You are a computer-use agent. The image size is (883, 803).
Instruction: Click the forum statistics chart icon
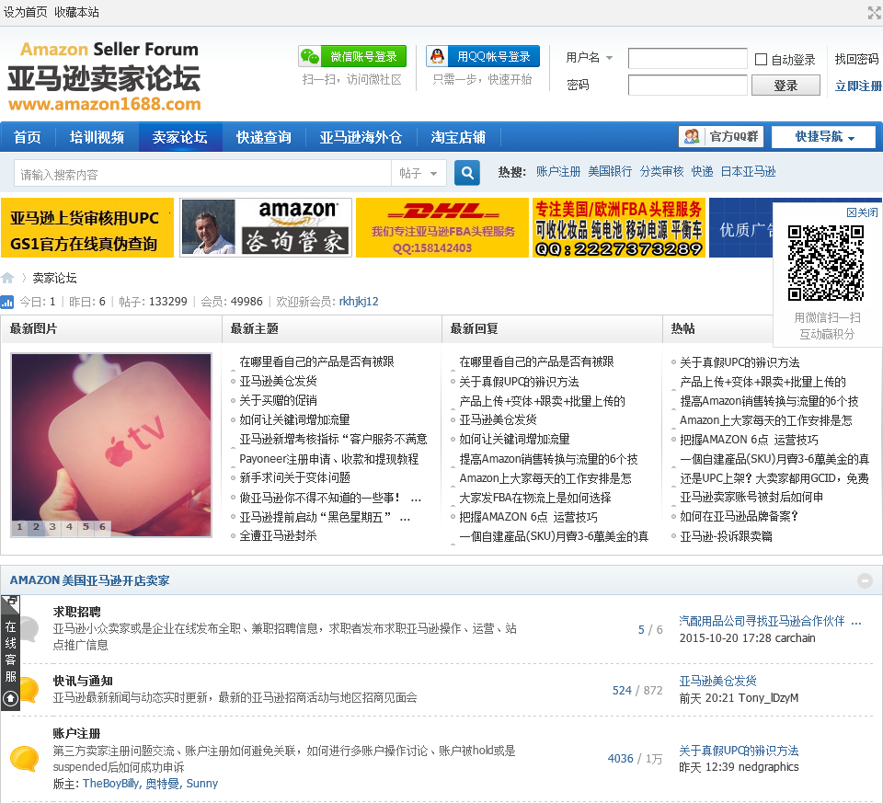pos(7,302)
